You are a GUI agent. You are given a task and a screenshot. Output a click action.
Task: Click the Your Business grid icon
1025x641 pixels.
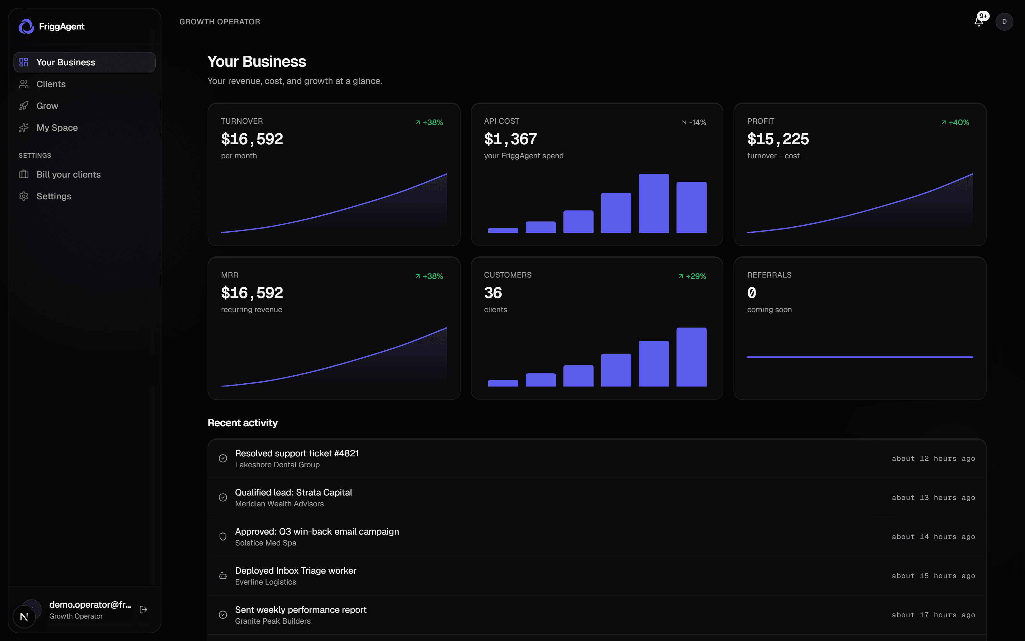24,62
